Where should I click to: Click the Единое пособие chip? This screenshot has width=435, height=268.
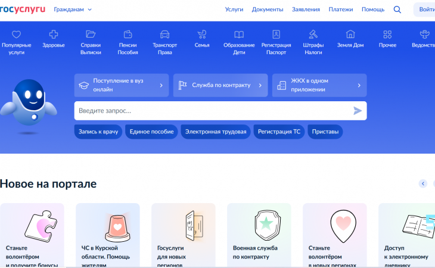[151, 132]
